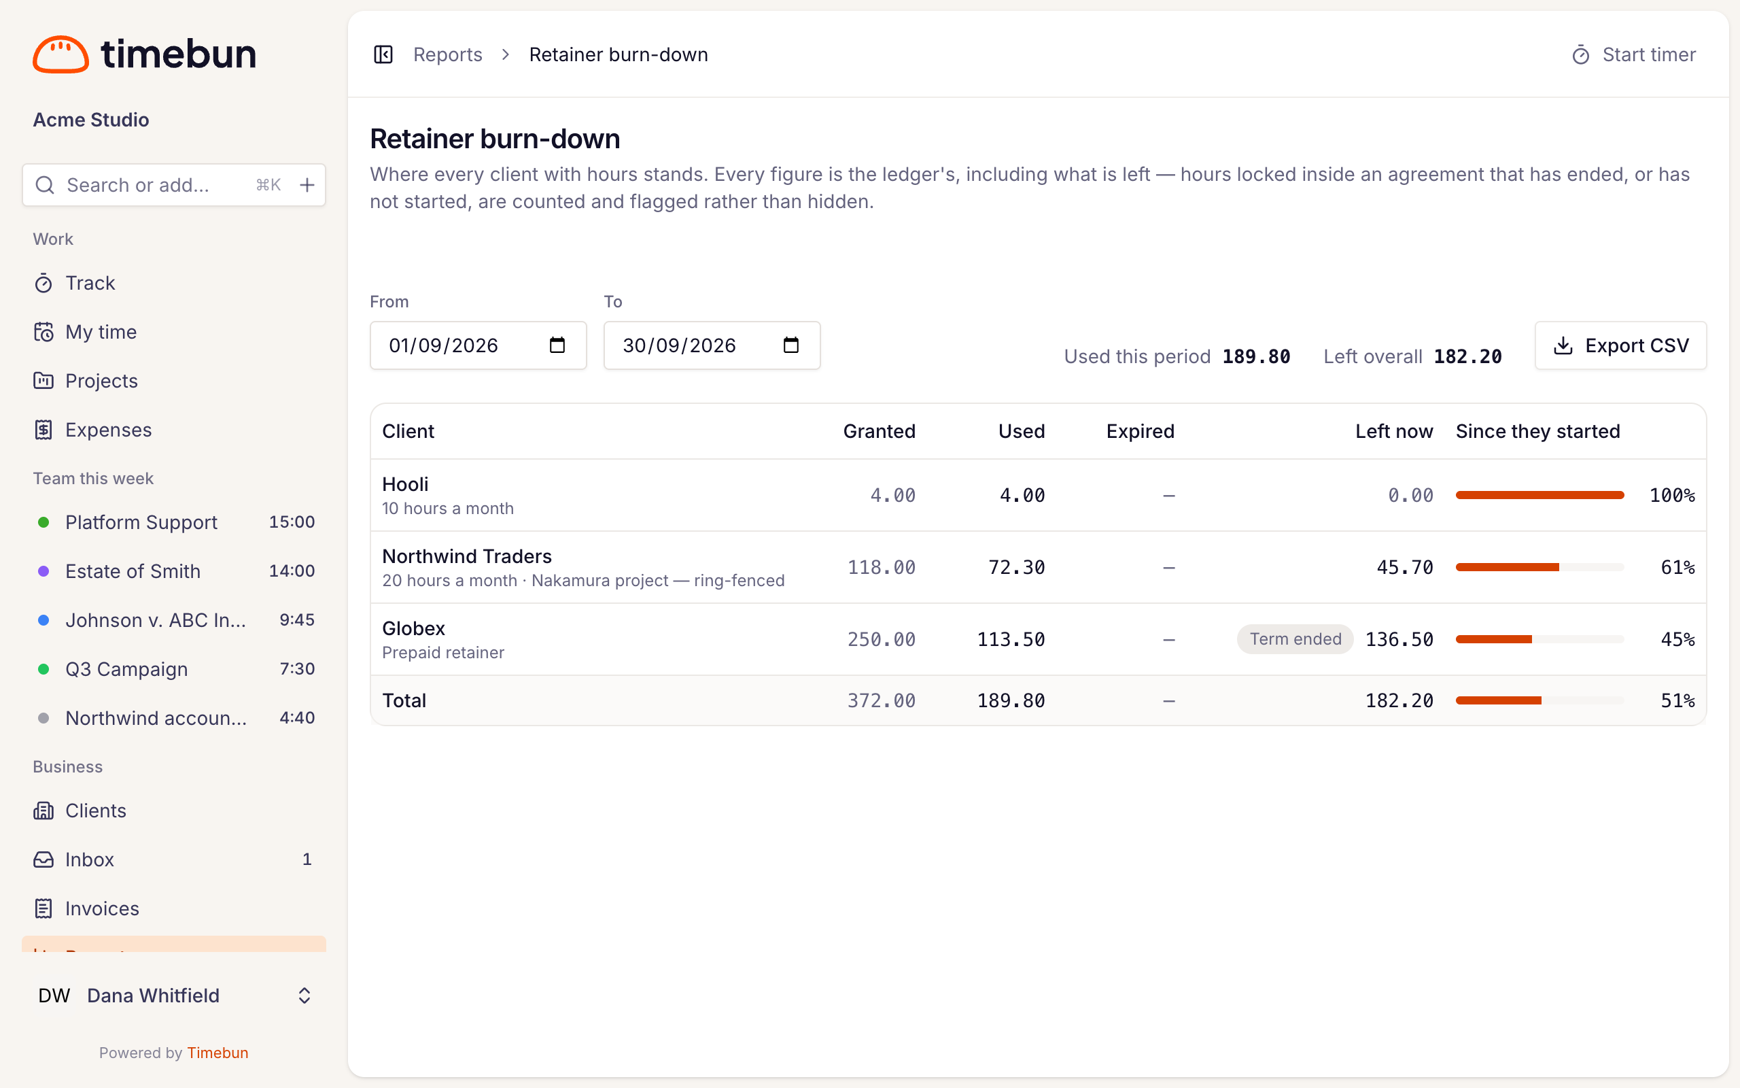Click the Term ended badge
This screenshot has height=1088, width=1740.
point(1295,639)
